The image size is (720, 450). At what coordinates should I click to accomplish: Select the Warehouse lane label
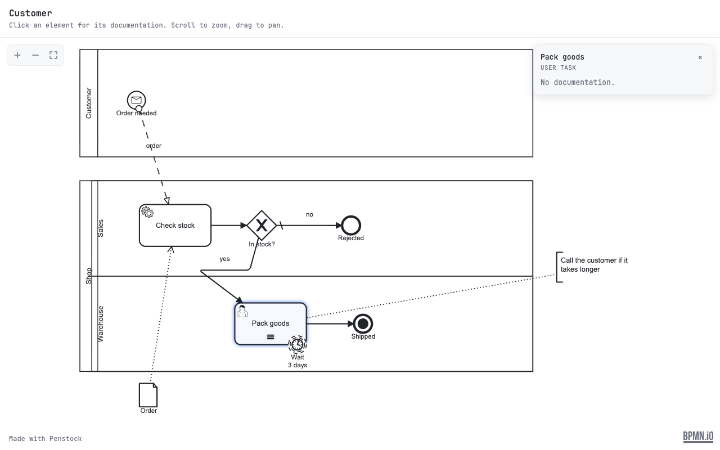(x=101, y=324)
